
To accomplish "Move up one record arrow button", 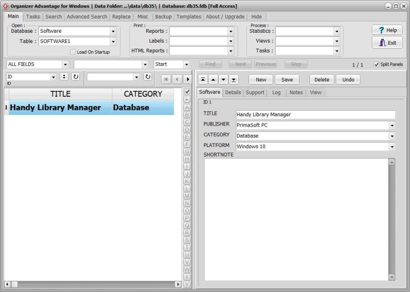I will [213, 79].
